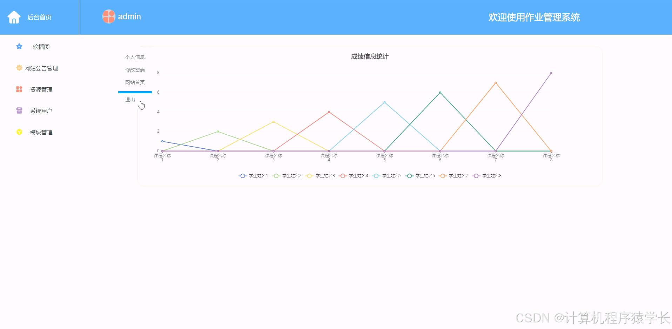Click the badge icon beside 网站公告管理
Viewport: 672px width, 329px height.
pos(19,68)
